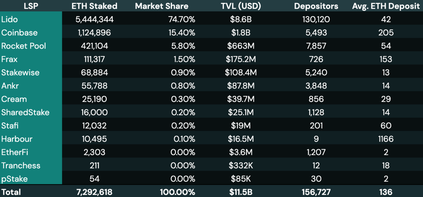Select the SharedStake row label
Screen dimensions: 423x197
pyautogui.click(x=25, y=112)
